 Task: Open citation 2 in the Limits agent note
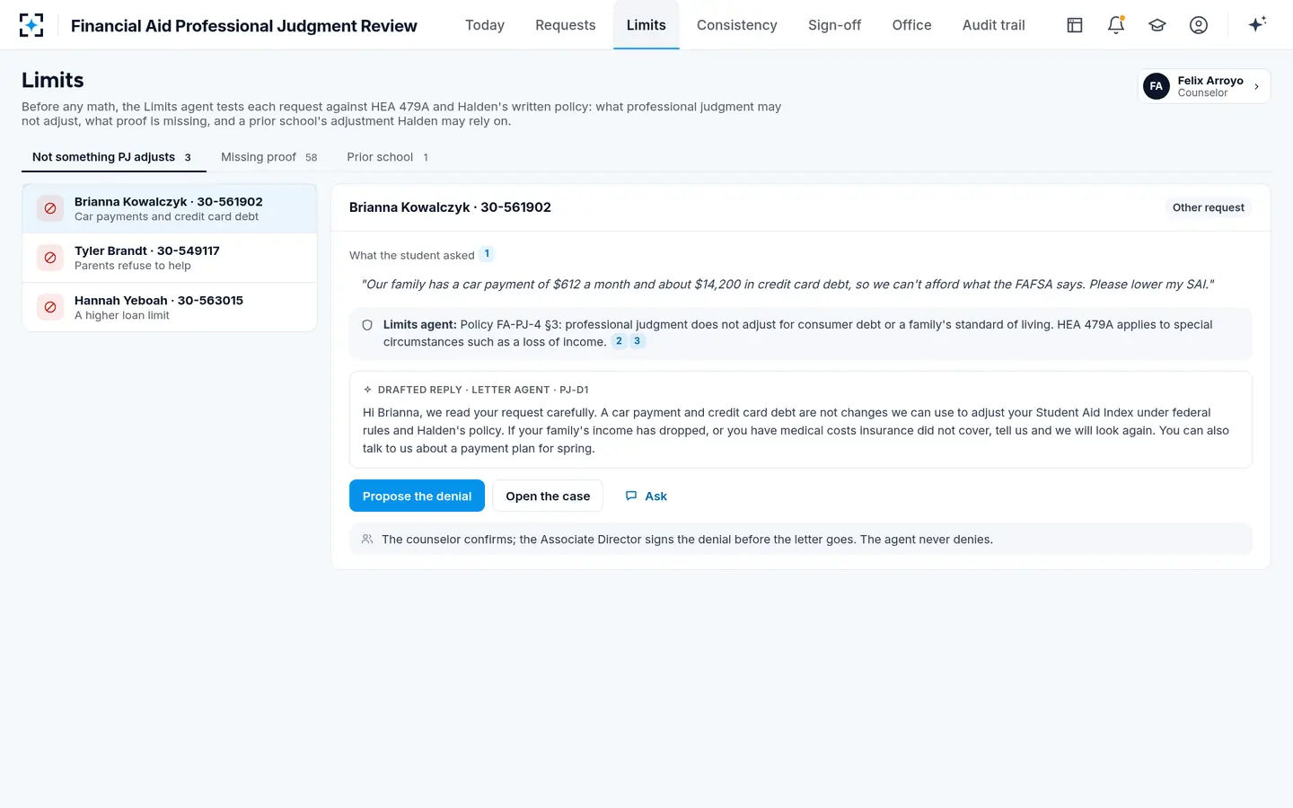[619, 341]
